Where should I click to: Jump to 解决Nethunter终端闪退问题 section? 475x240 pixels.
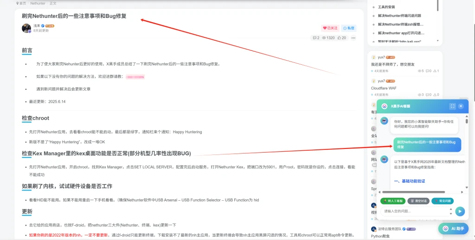(x=399, y=16)
